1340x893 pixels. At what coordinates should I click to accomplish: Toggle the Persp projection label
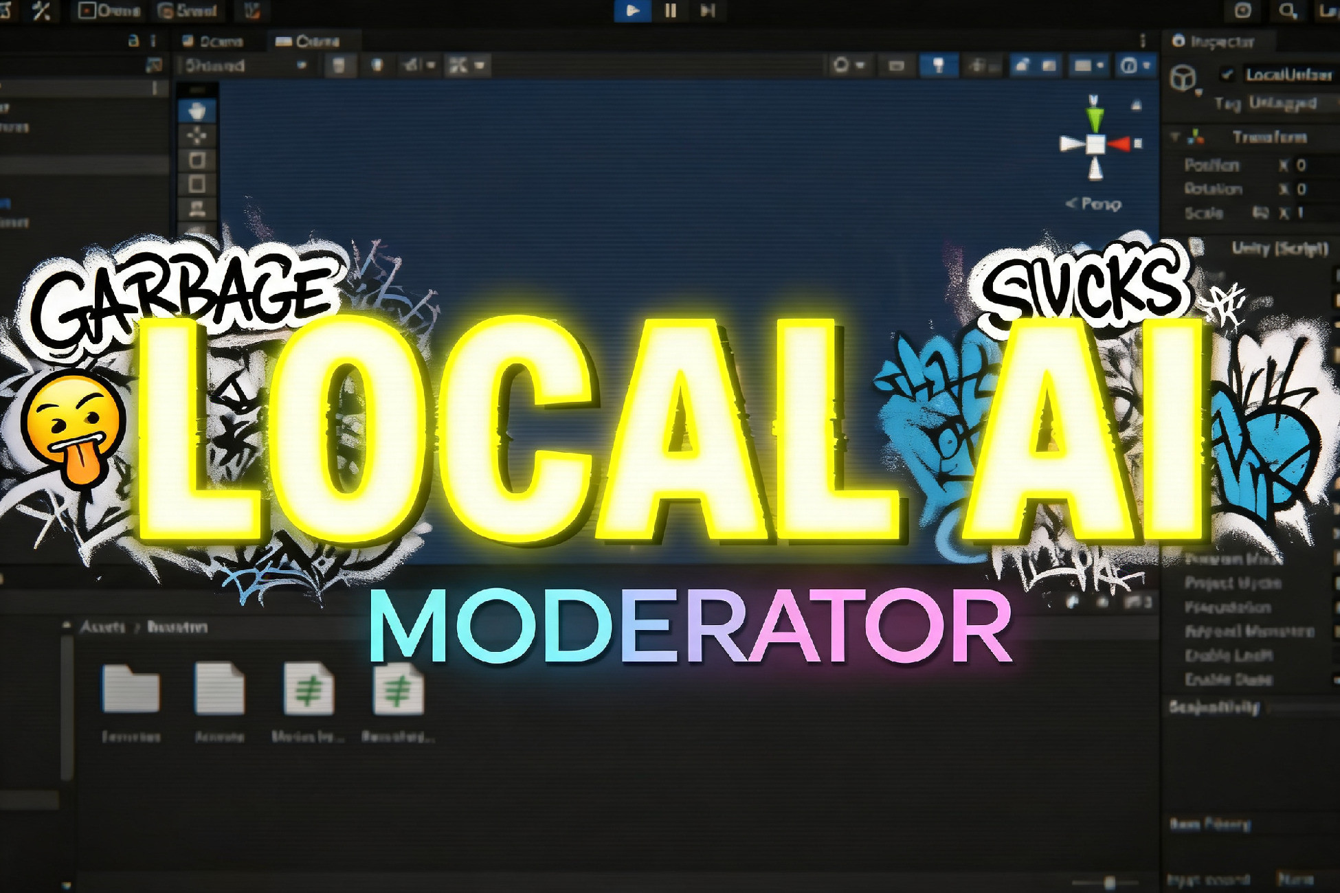[x=1093, y=204]
